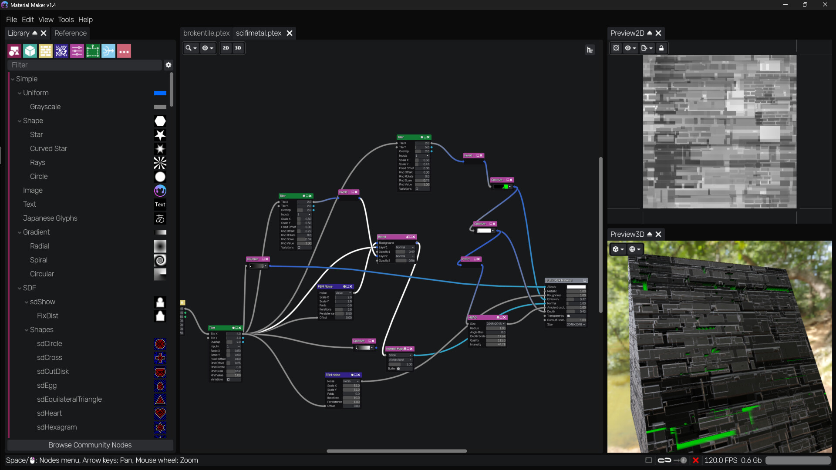Screen dimensions: 836x470
Task: Select the Simple shapes library category icon
Action: tap(14, 51)
